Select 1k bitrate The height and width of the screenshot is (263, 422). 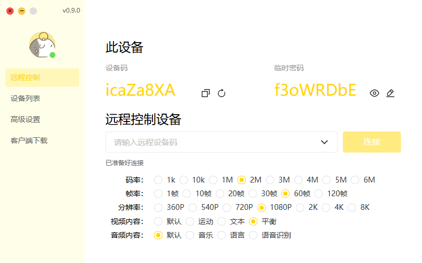coord(158,180)
